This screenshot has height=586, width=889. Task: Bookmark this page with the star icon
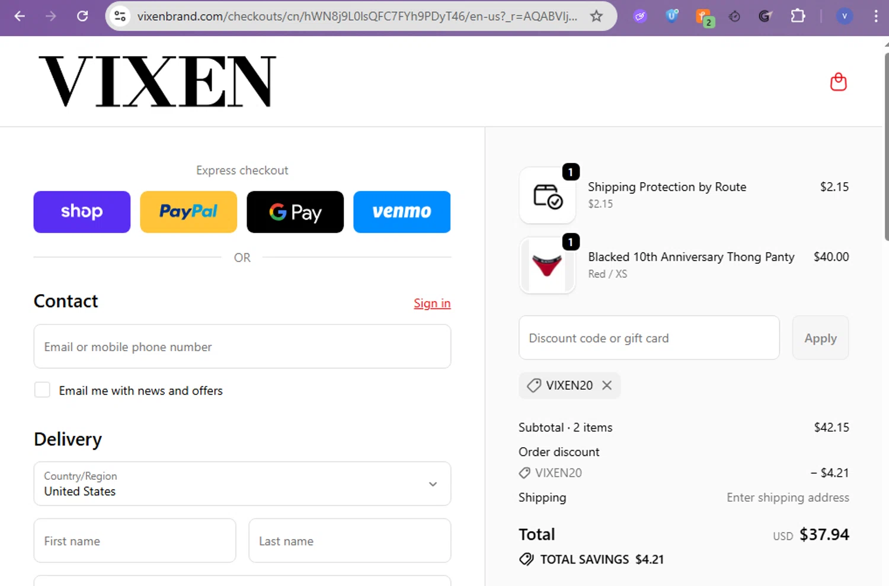coord(596,16)
